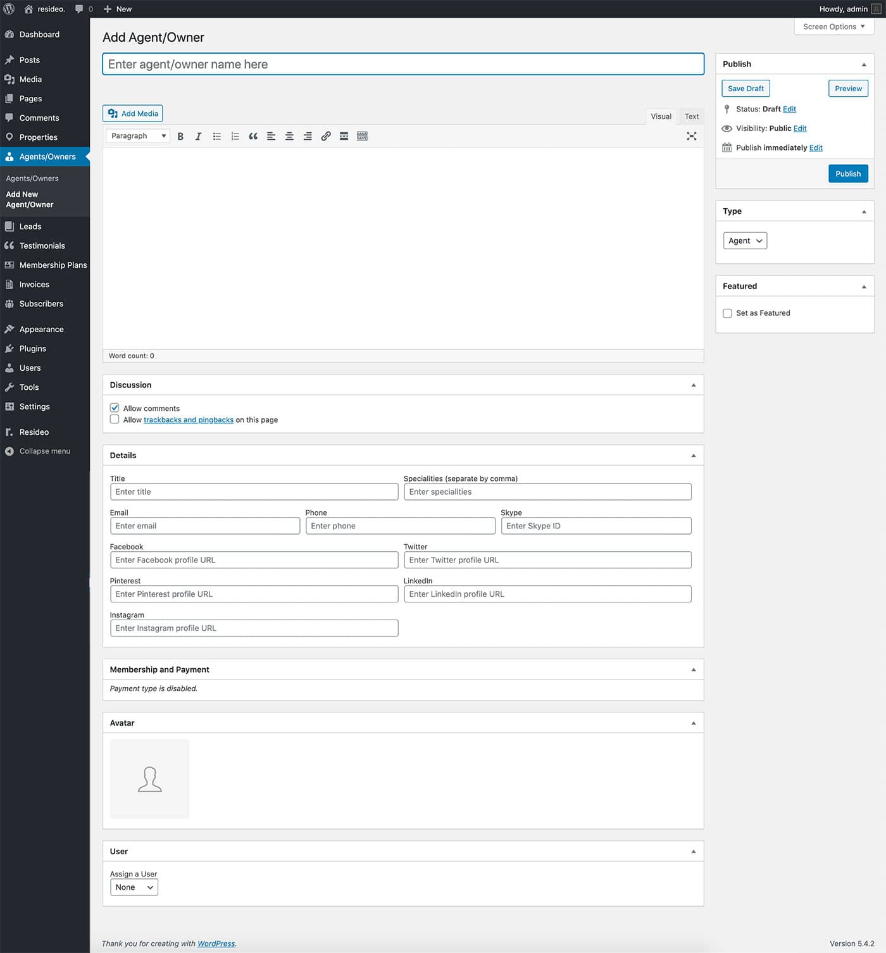Apply blockquote formatting

(253, 136)
